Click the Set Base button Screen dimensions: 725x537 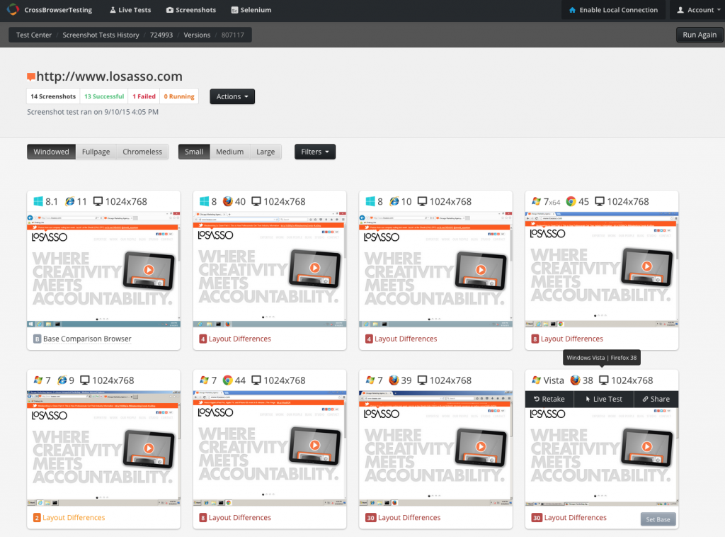pos(658,519)
